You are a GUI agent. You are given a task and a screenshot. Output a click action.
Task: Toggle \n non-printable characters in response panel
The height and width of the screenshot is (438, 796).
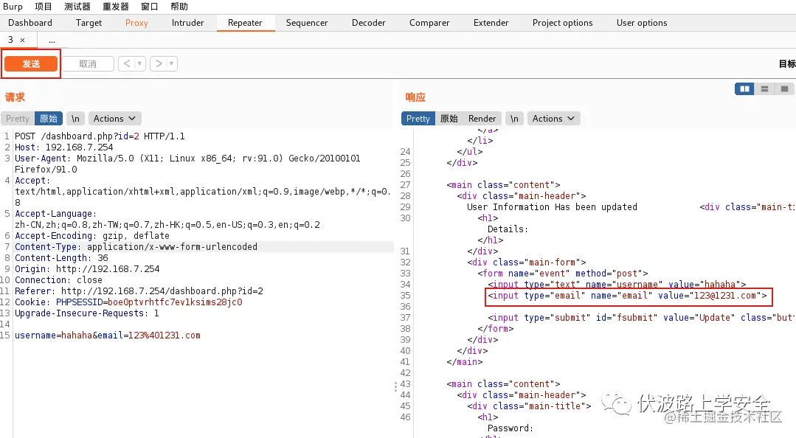514,118
